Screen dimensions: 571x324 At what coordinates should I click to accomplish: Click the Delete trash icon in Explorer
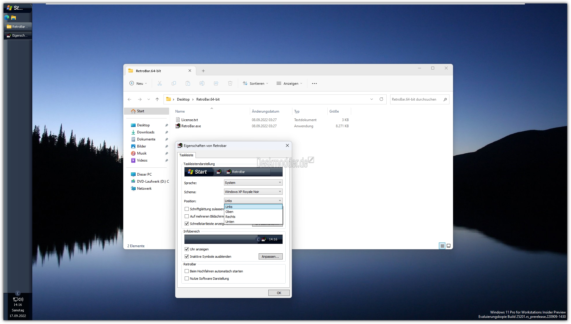click(230, 84)
